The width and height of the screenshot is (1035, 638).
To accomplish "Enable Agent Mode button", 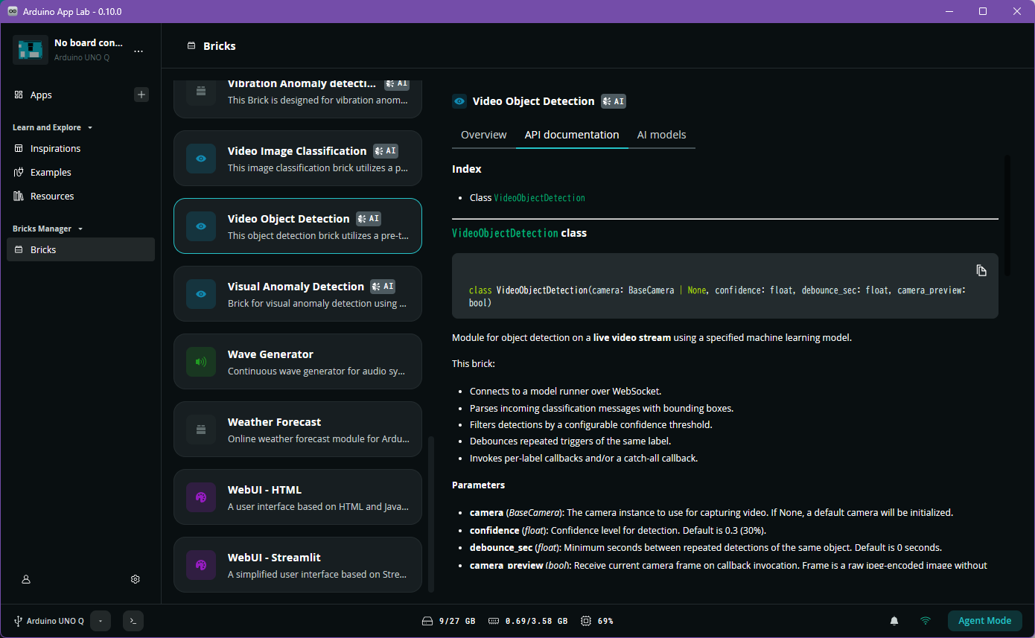I will [x=984, y=621].
